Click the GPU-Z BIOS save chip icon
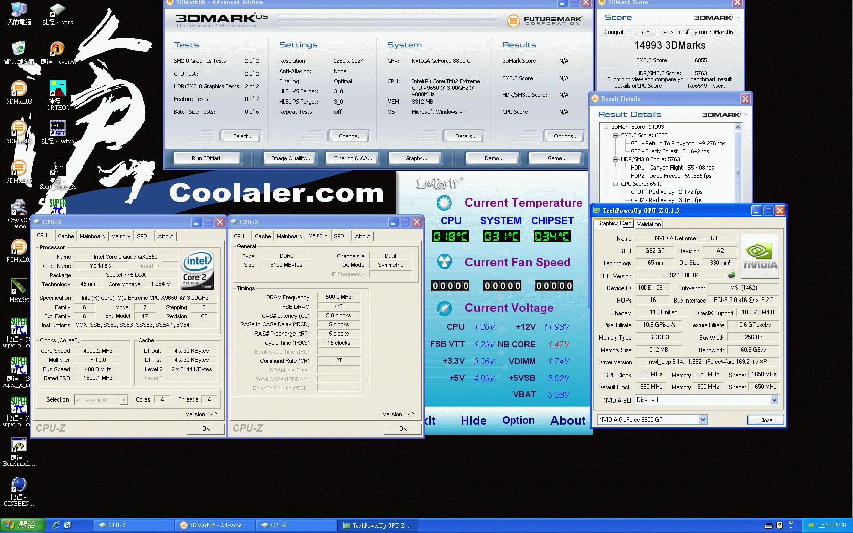Viewport: 853px width, 533px height. (732, 275)
